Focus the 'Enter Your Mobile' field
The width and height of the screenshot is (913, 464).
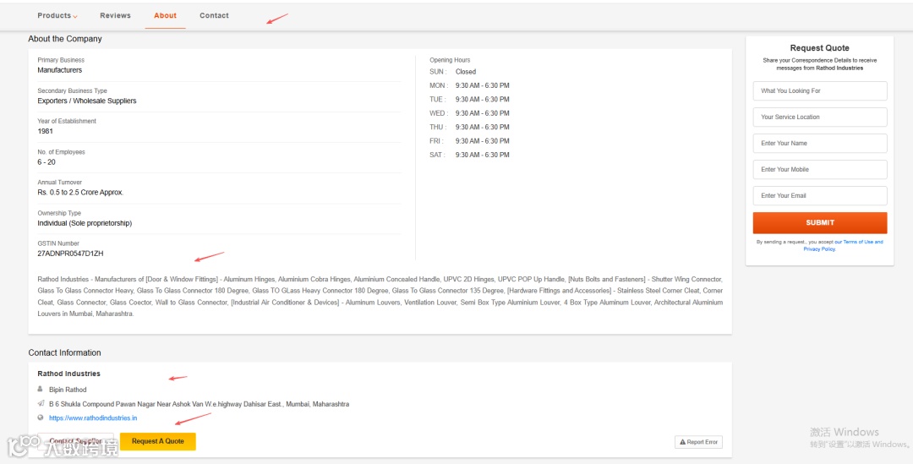click(820, 169)
